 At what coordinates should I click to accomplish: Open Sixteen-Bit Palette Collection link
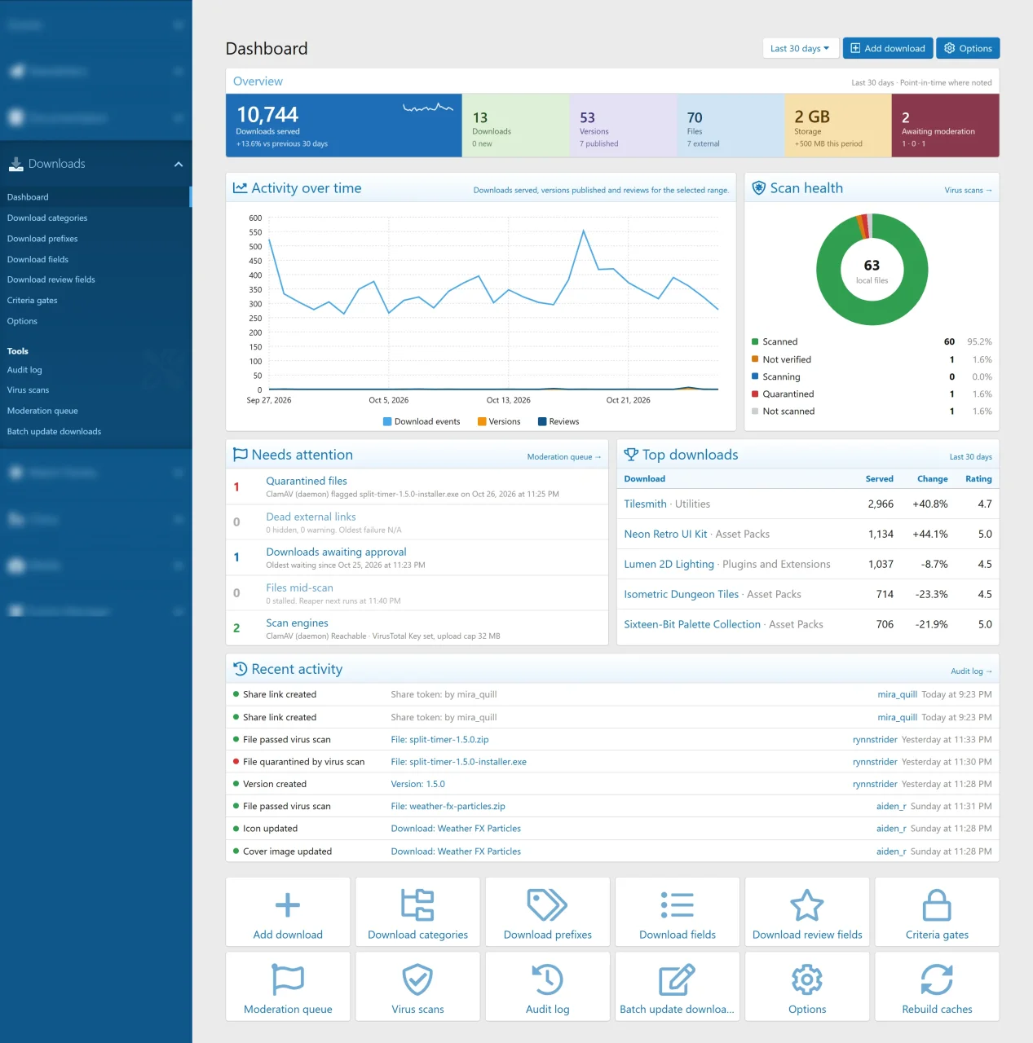point(692,624)
